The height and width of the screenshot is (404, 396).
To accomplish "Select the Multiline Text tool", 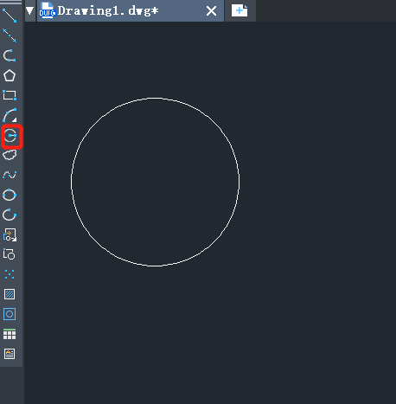I will pyautogui.click(x=10, y=354).
